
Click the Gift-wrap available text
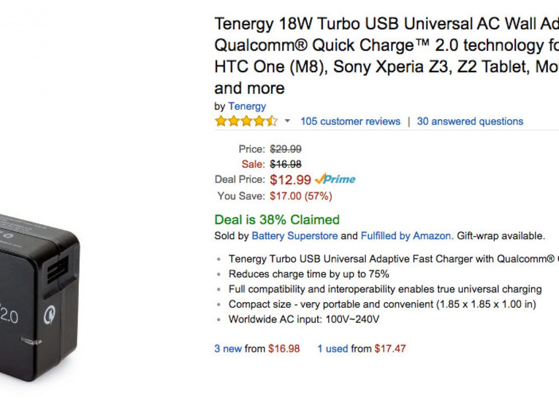500,236
